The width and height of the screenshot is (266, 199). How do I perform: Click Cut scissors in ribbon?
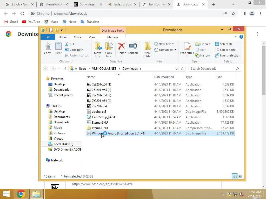click(x=70, y=44)
